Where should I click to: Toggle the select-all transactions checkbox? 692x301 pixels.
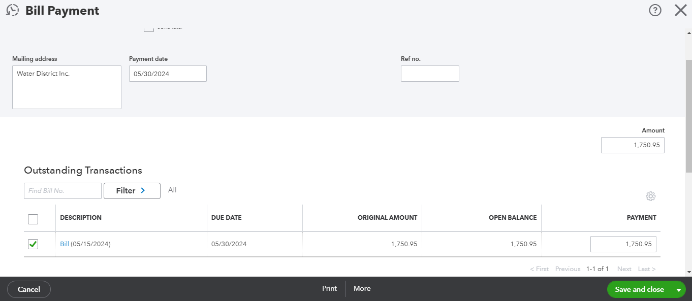33,219
